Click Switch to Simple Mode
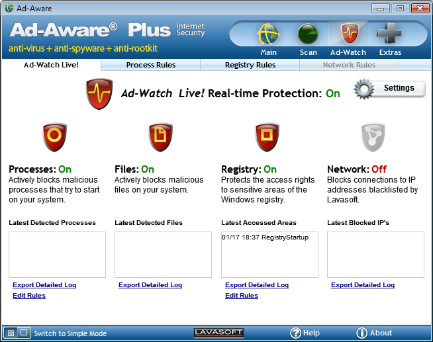This screenshot has height=342, width=433. 70,333
